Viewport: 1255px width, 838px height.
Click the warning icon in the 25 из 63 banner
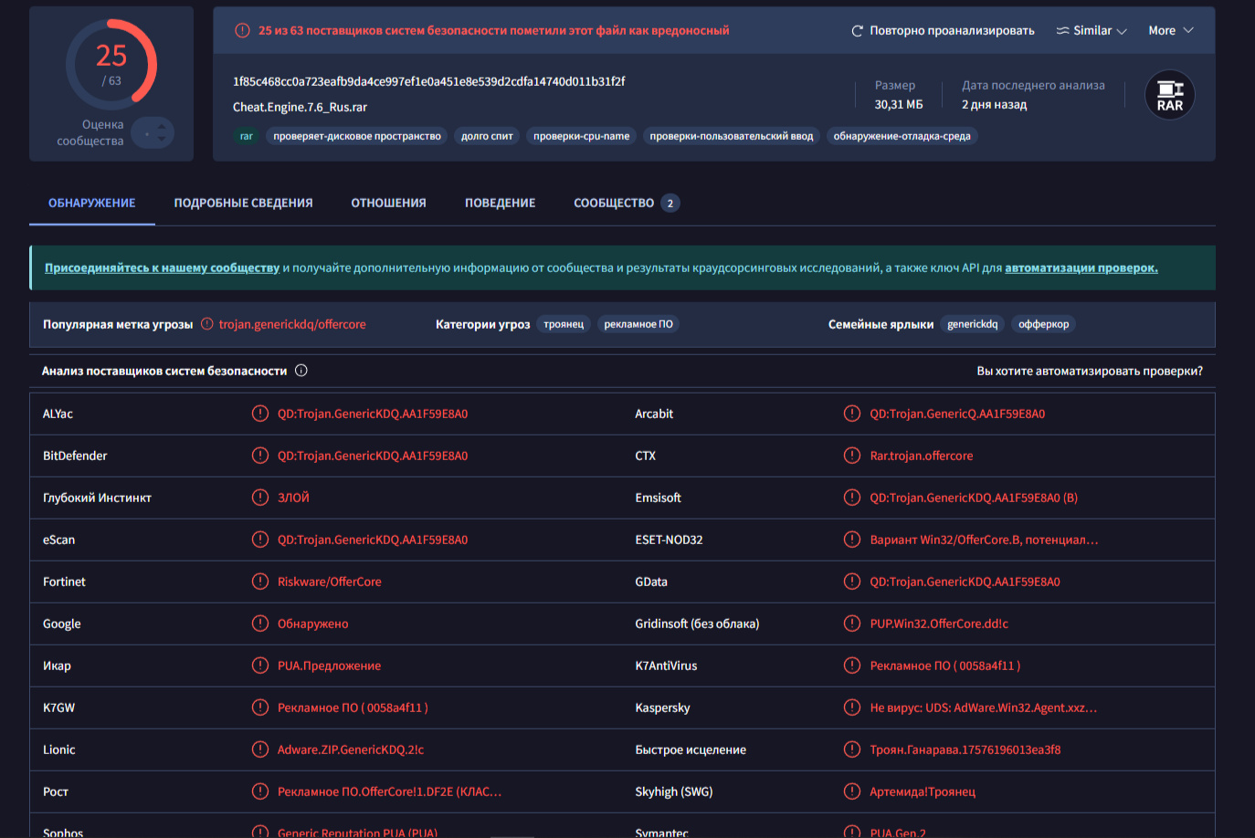(242, 30)
